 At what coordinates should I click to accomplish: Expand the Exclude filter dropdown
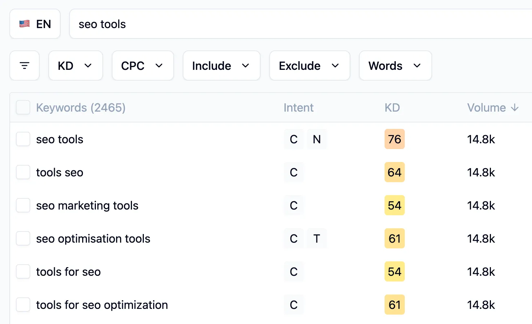click(310, 66)
